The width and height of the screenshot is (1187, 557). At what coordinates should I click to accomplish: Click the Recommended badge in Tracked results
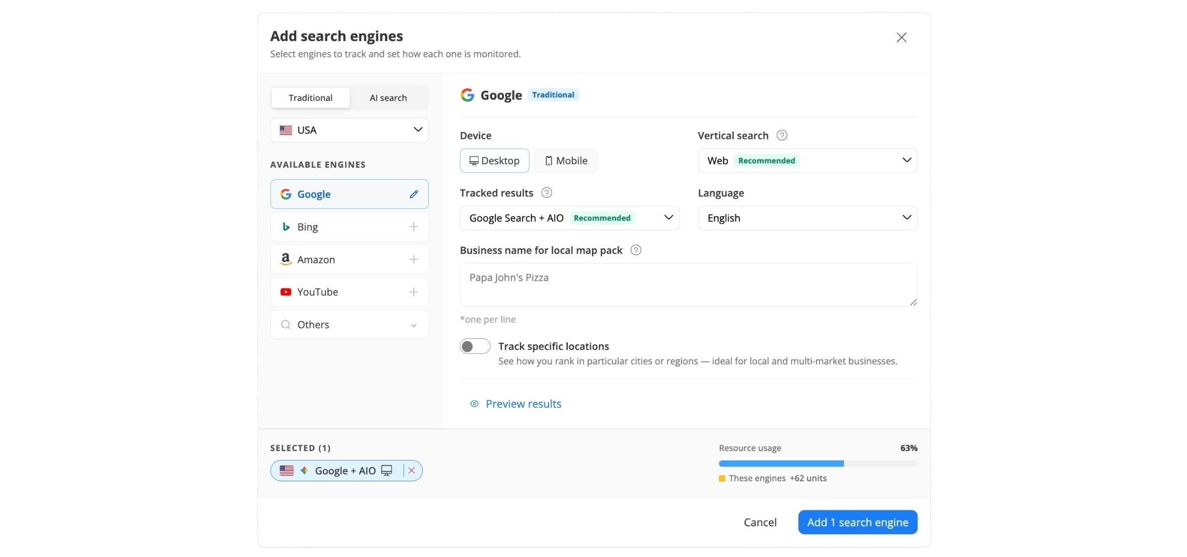click(x=602, y=218)
